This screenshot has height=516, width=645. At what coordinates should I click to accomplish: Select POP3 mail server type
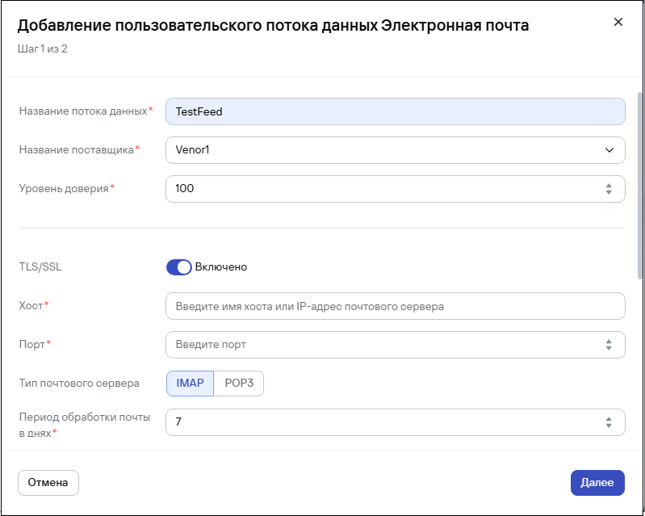(239, 384)
